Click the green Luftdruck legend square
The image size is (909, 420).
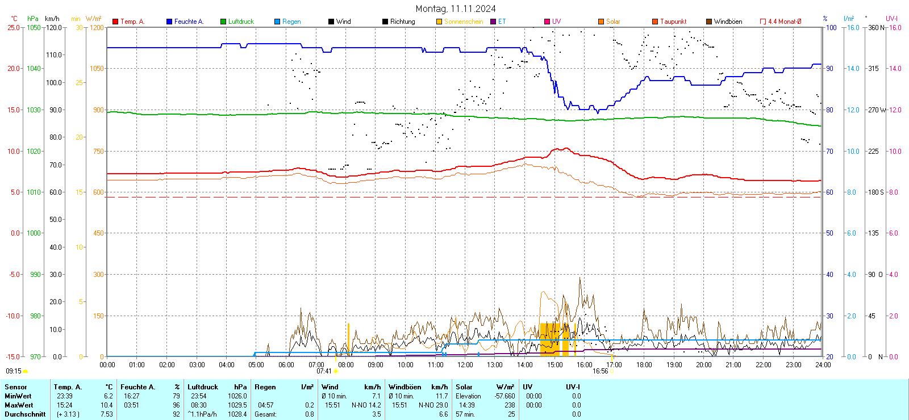tap(223, 22)
